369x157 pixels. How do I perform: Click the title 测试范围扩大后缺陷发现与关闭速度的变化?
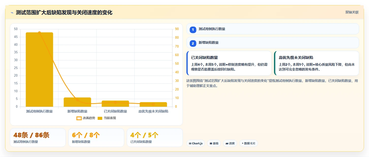click(64, 13)
